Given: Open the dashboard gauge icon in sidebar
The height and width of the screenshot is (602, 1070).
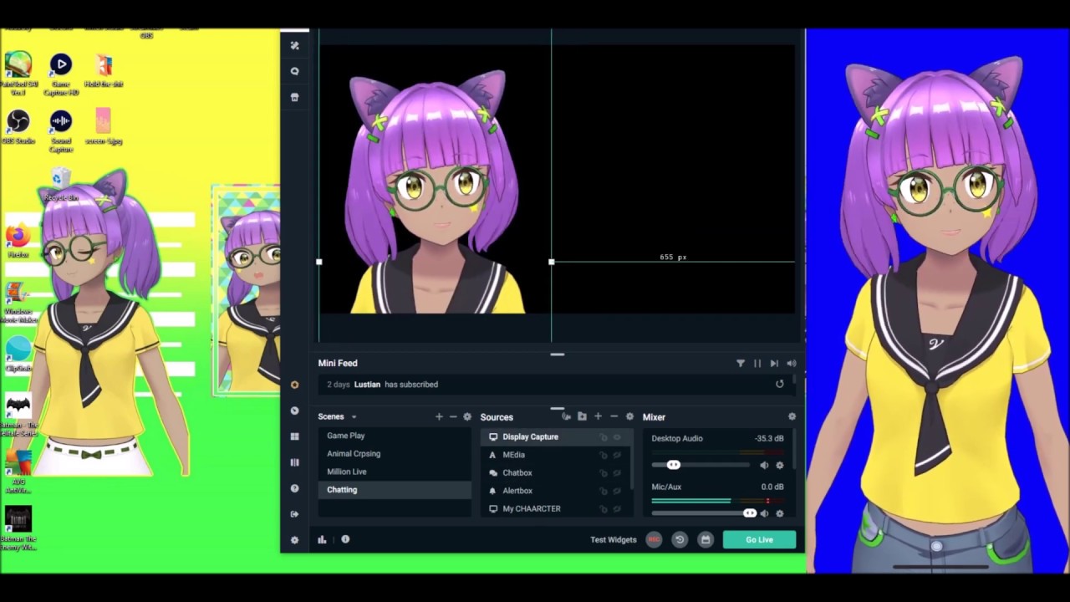Looking at the screenshot, I should pyautogui.click(x=294, y=411).
